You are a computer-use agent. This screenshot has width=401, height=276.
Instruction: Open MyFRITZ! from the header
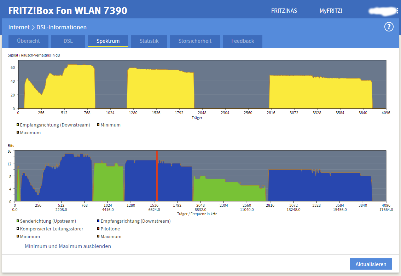tap(331, 11)
